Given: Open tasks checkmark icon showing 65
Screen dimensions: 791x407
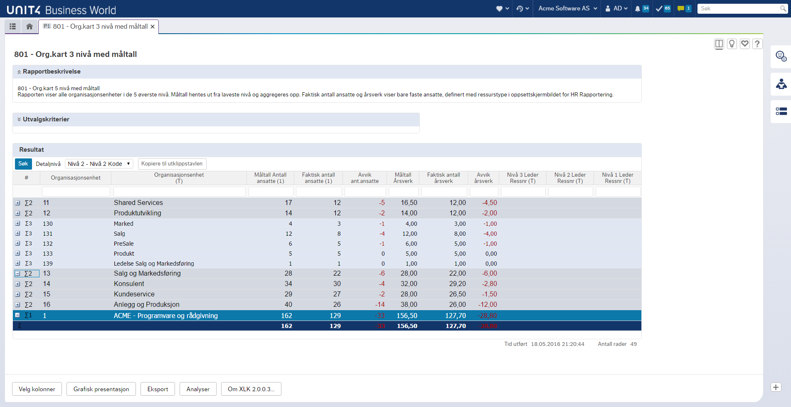Looking at the screenshot, I should 663,8.
